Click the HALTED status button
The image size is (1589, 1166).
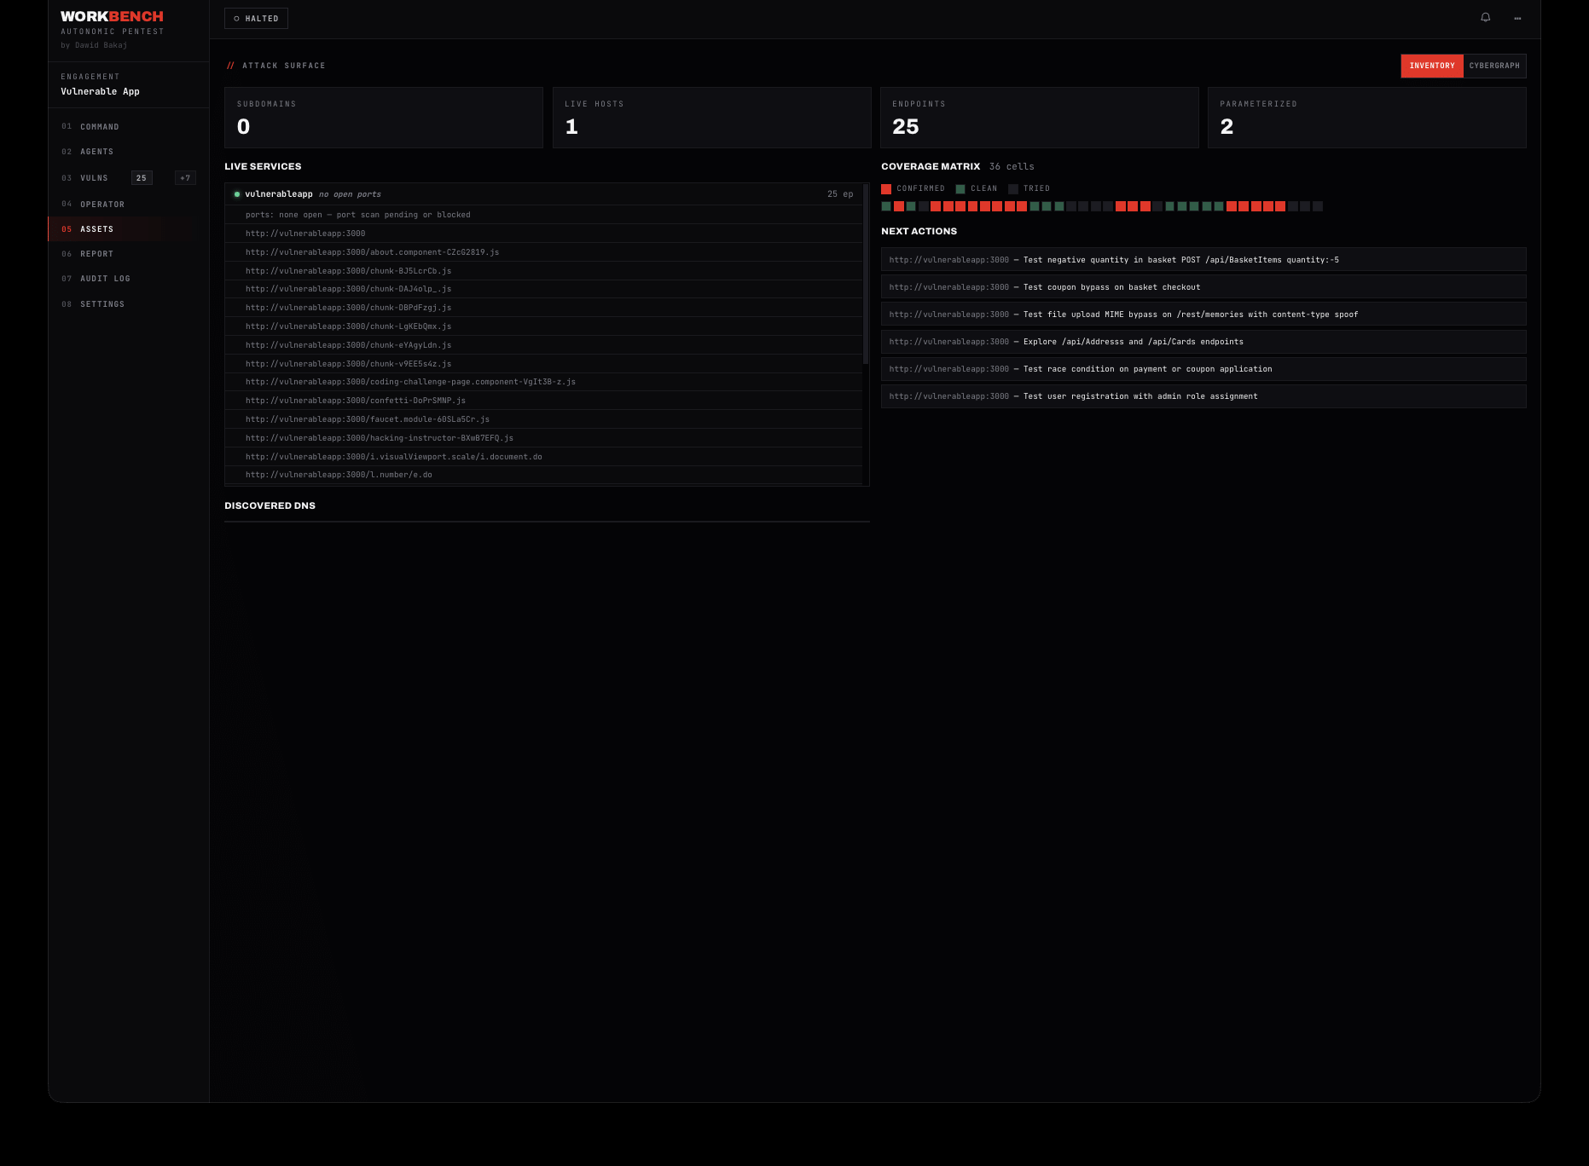(256, 19)
